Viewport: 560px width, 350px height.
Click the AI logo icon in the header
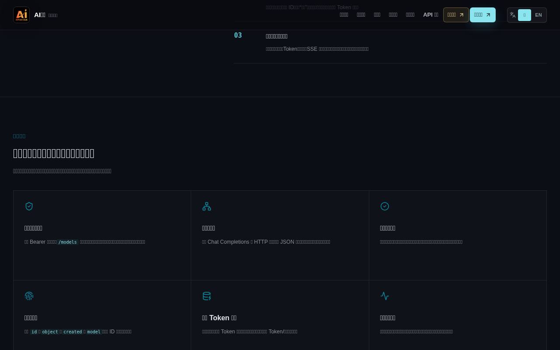pos(21,15)
